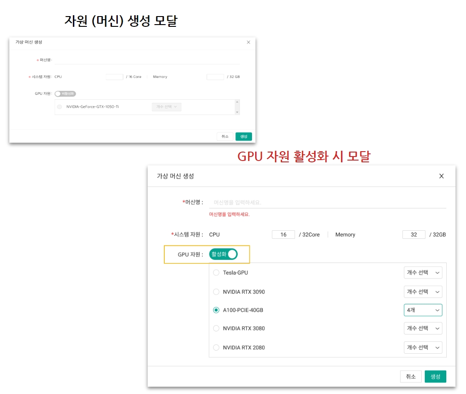Image resolution: width=466 pixels, height=394 pixels.
Task: Select the NVIDIA RTX 3090 radio button
Action: [216, 292]
